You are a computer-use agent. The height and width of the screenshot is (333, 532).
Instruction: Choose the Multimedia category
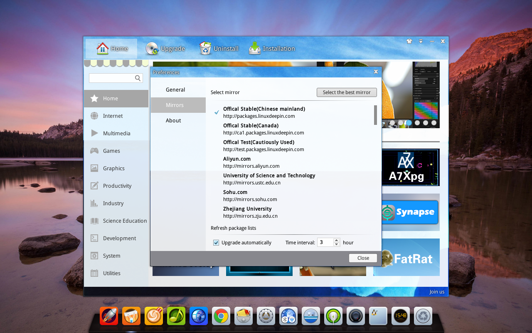tap(116, 133)
